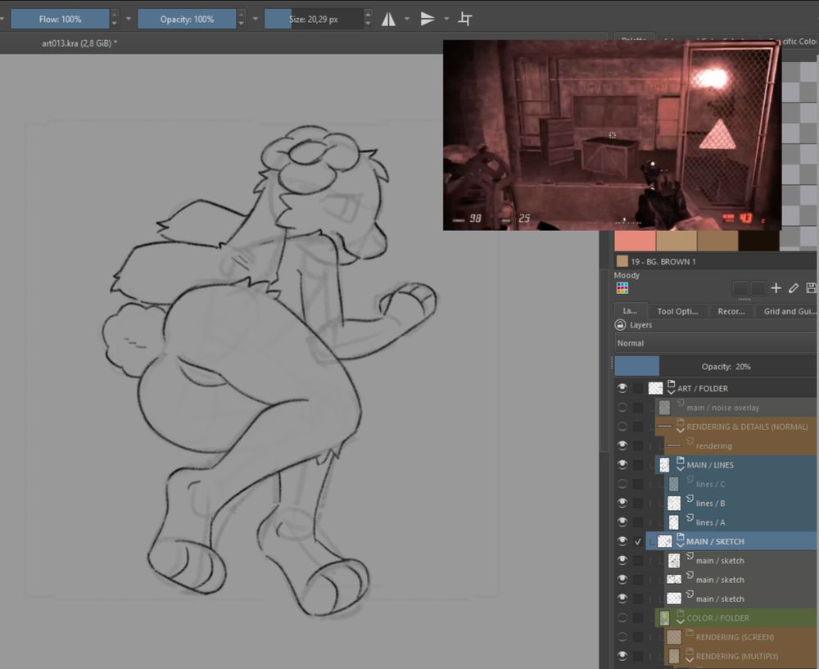
Task: Show the RENDERING (SCREEN) layer
Action: (622, 637)
